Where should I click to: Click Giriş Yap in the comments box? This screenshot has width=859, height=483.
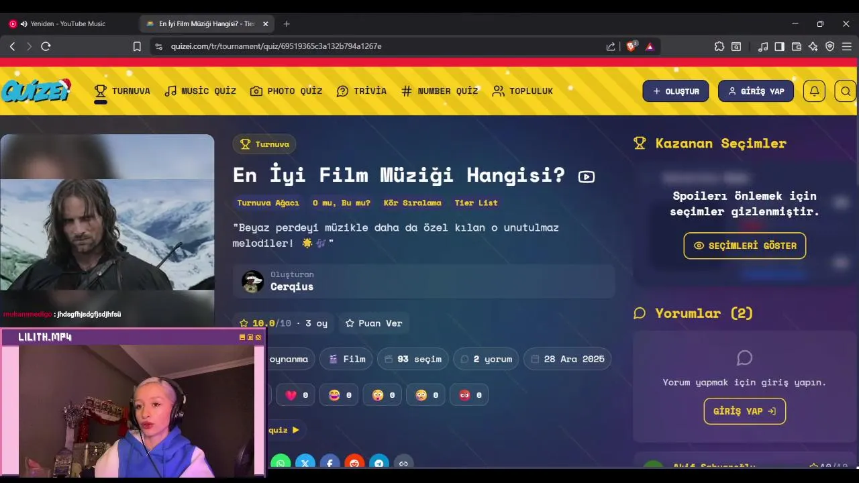745,411
